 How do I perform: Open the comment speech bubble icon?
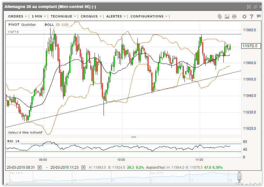coord(259,16)
